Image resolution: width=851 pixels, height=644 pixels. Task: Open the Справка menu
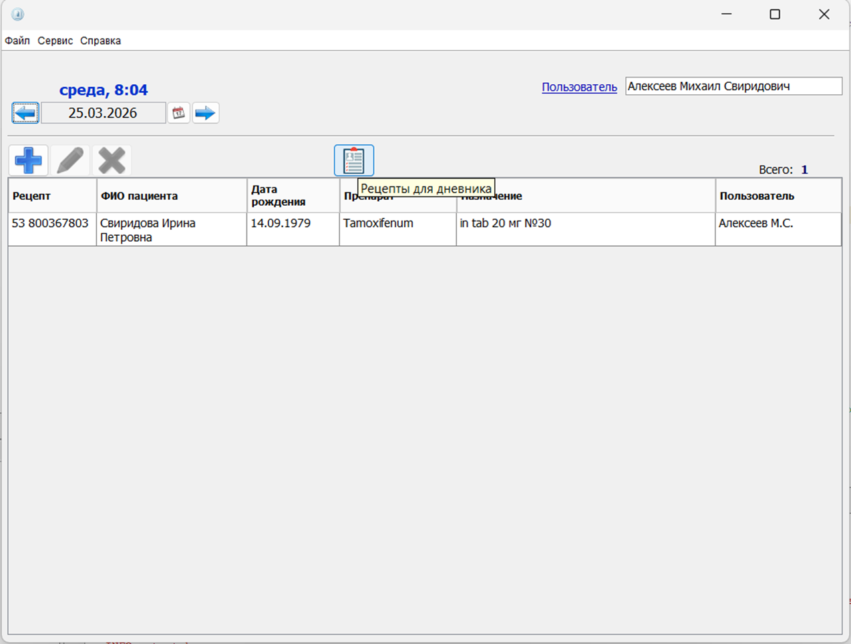click(x=100, y=41)
